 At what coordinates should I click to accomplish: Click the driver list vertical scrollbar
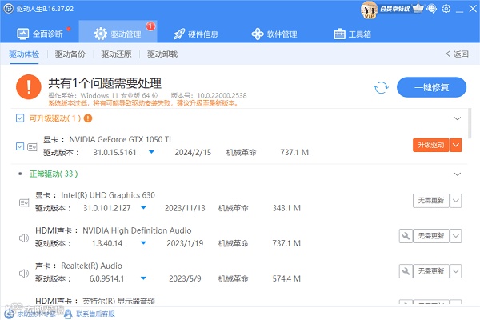470,123
